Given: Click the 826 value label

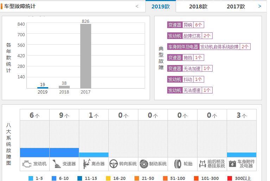Looking at the screenshot, I should click(86, 21).
